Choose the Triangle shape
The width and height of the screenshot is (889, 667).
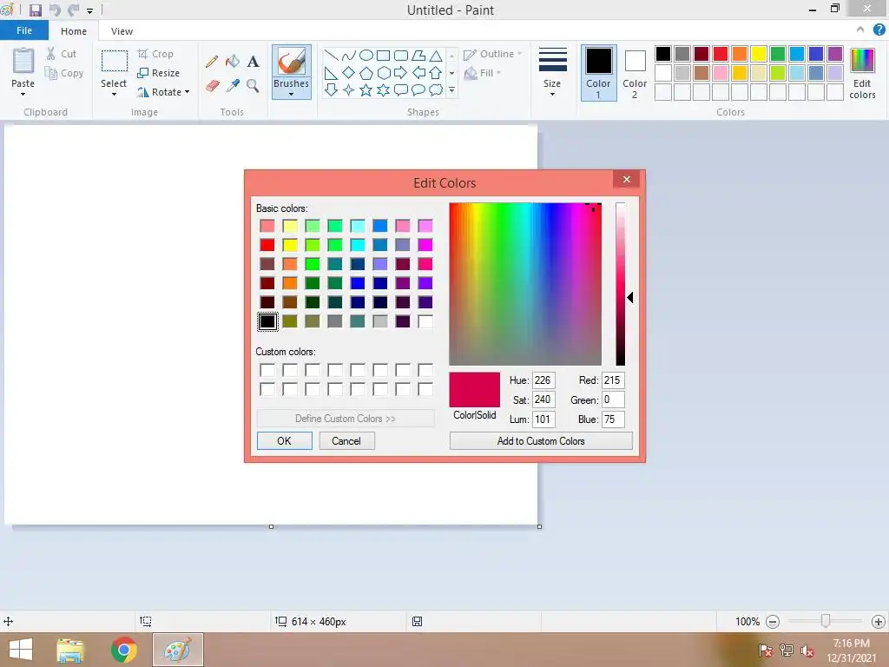436,56
